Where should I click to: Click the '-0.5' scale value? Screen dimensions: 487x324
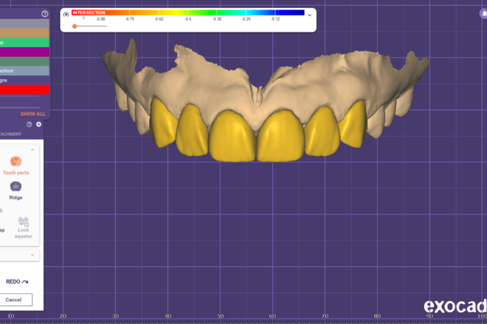coord(188,19)
